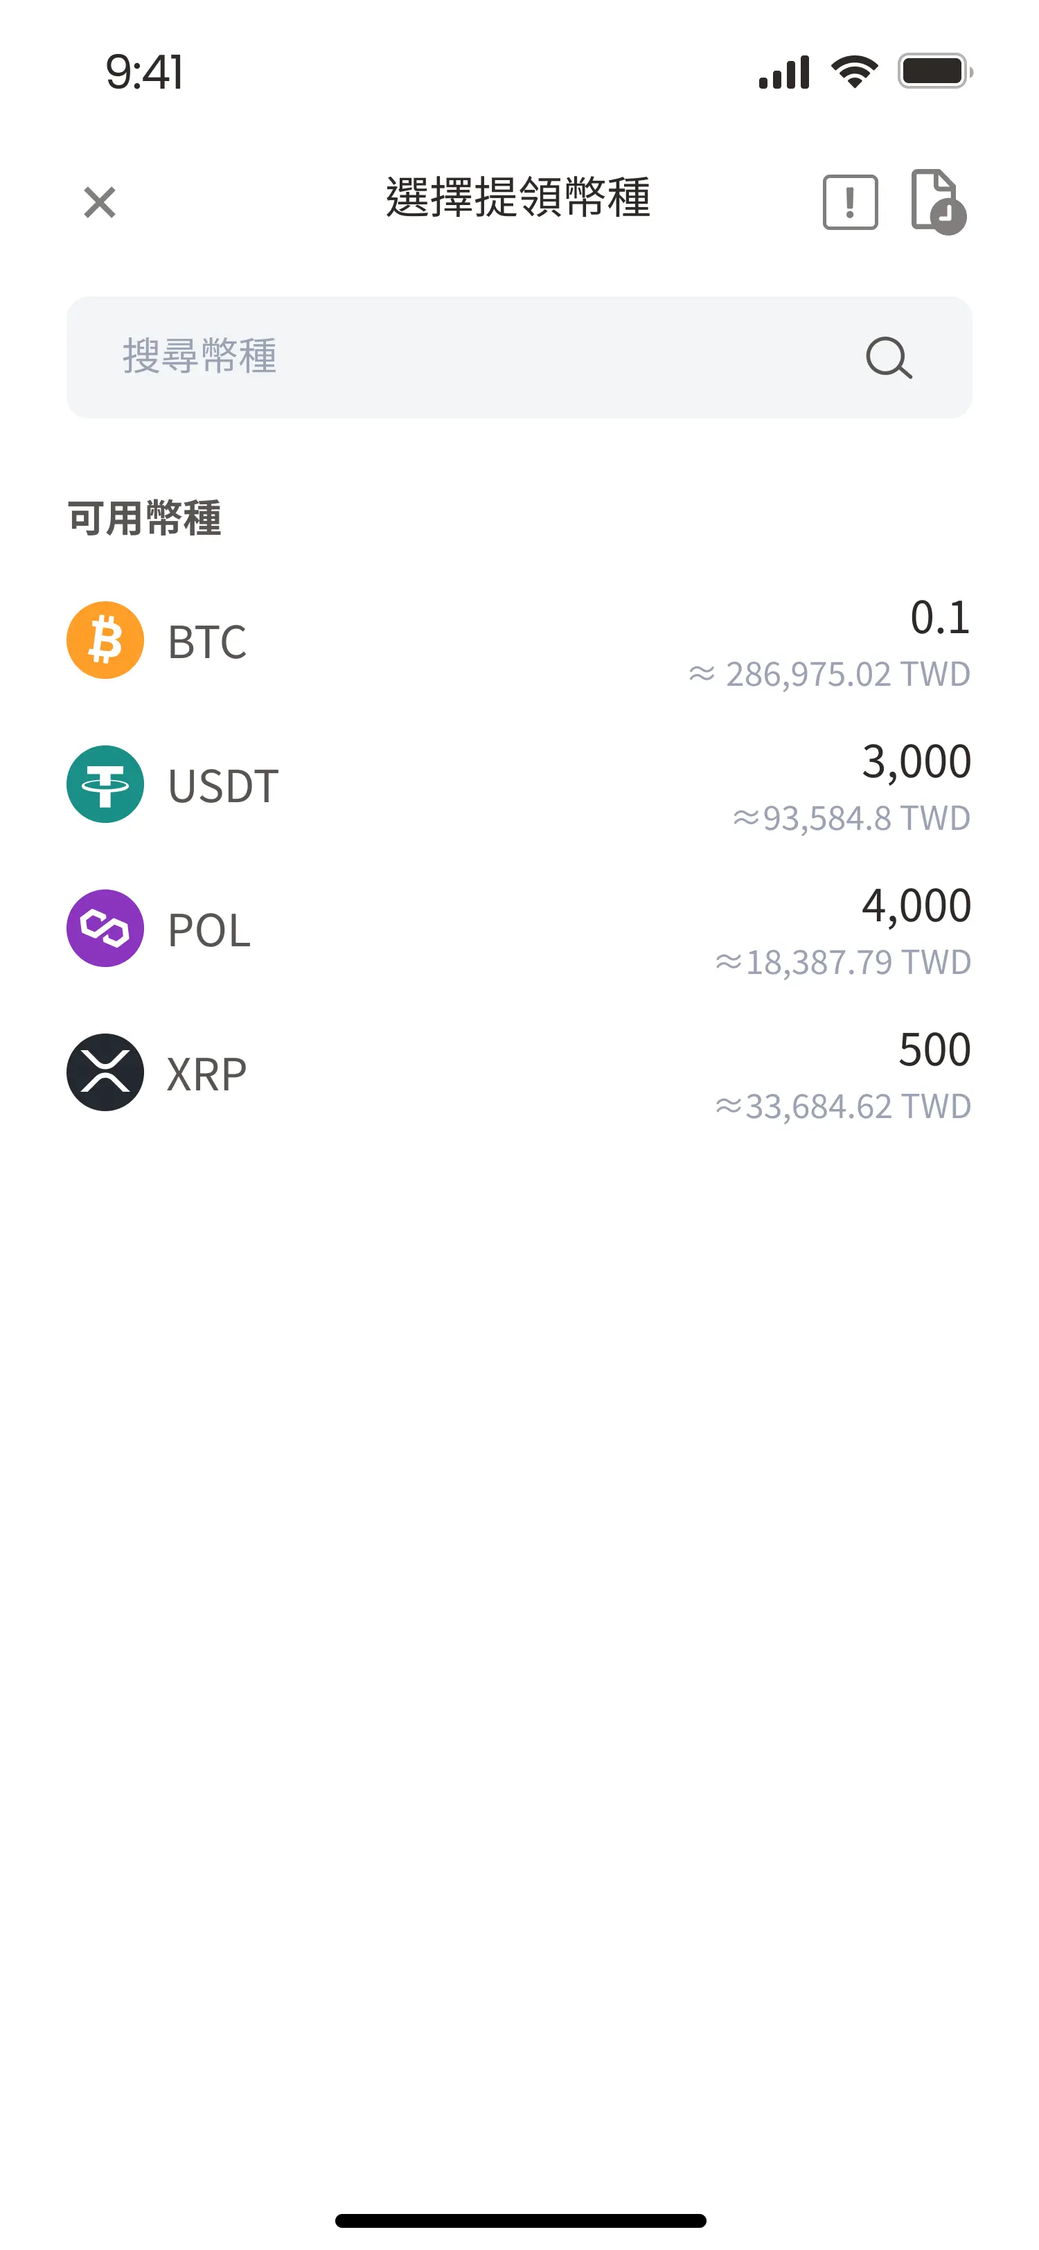Tap the 286,975.02 TWD value

829,674
